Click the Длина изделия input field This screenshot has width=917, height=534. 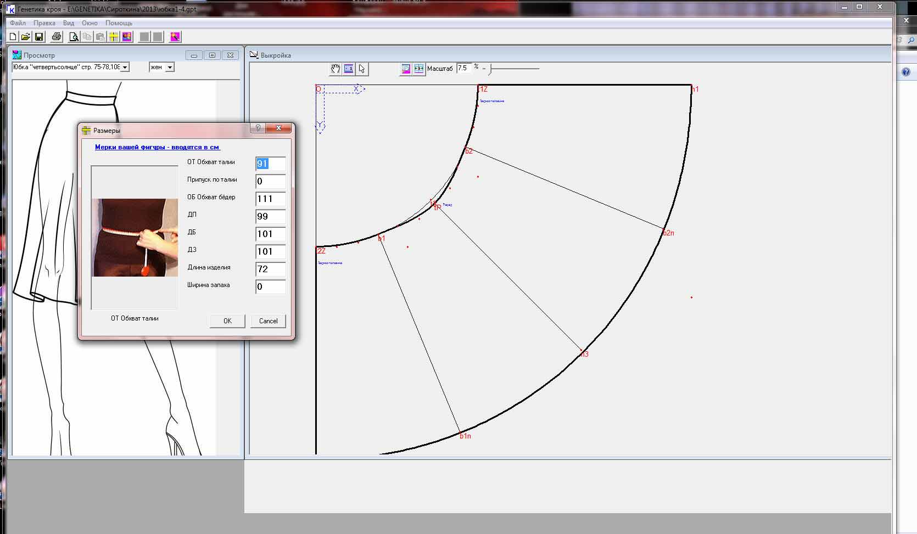click(270, 269)
